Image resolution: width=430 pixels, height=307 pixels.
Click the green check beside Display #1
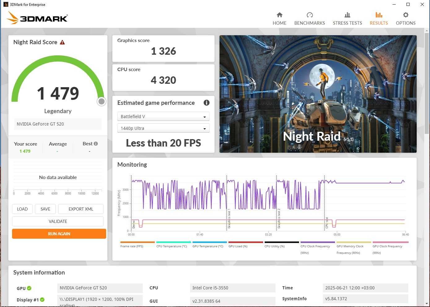coord(42,300)
